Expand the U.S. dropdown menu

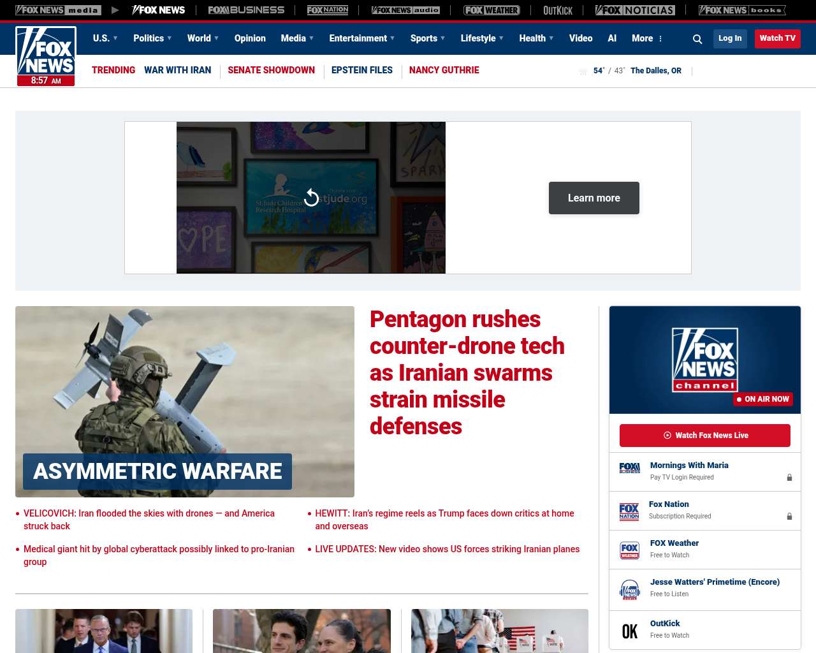click(x=105, y=38)
